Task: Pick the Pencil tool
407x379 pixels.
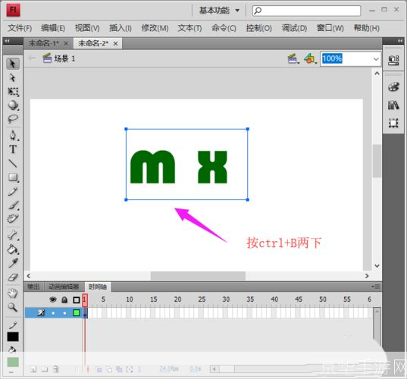Action: click(13, 191)
